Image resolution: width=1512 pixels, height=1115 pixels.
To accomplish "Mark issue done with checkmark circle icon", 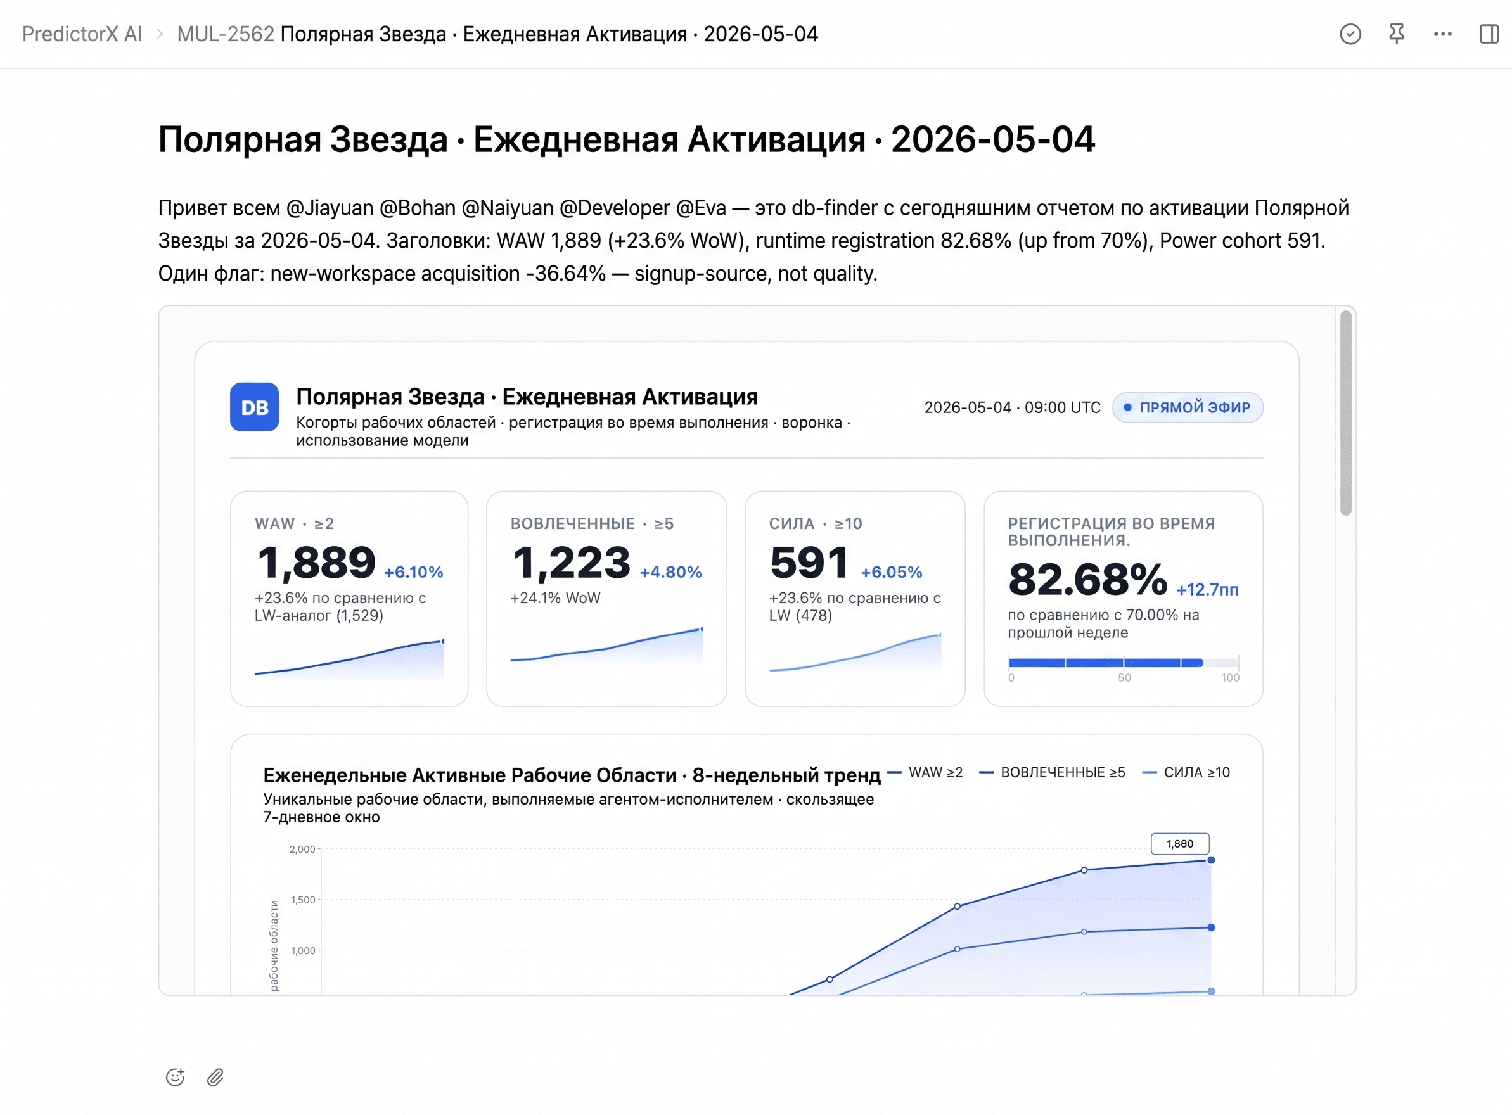I will [1350, 34].
